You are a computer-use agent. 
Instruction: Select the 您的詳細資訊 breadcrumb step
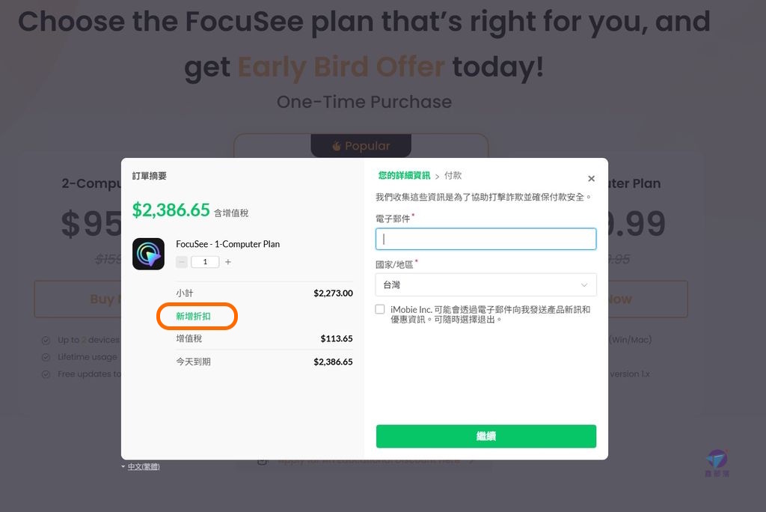(x=404, y=175)
